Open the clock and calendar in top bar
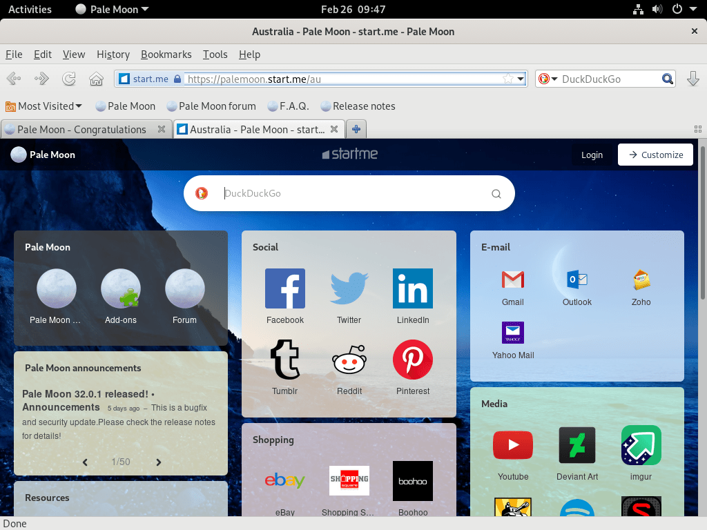Screen dimensions: 707x530 (x=353, y=9)
